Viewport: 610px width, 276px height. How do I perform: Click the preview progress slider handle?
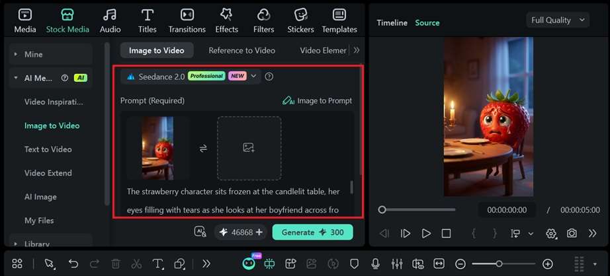click(x=382, y=209)
